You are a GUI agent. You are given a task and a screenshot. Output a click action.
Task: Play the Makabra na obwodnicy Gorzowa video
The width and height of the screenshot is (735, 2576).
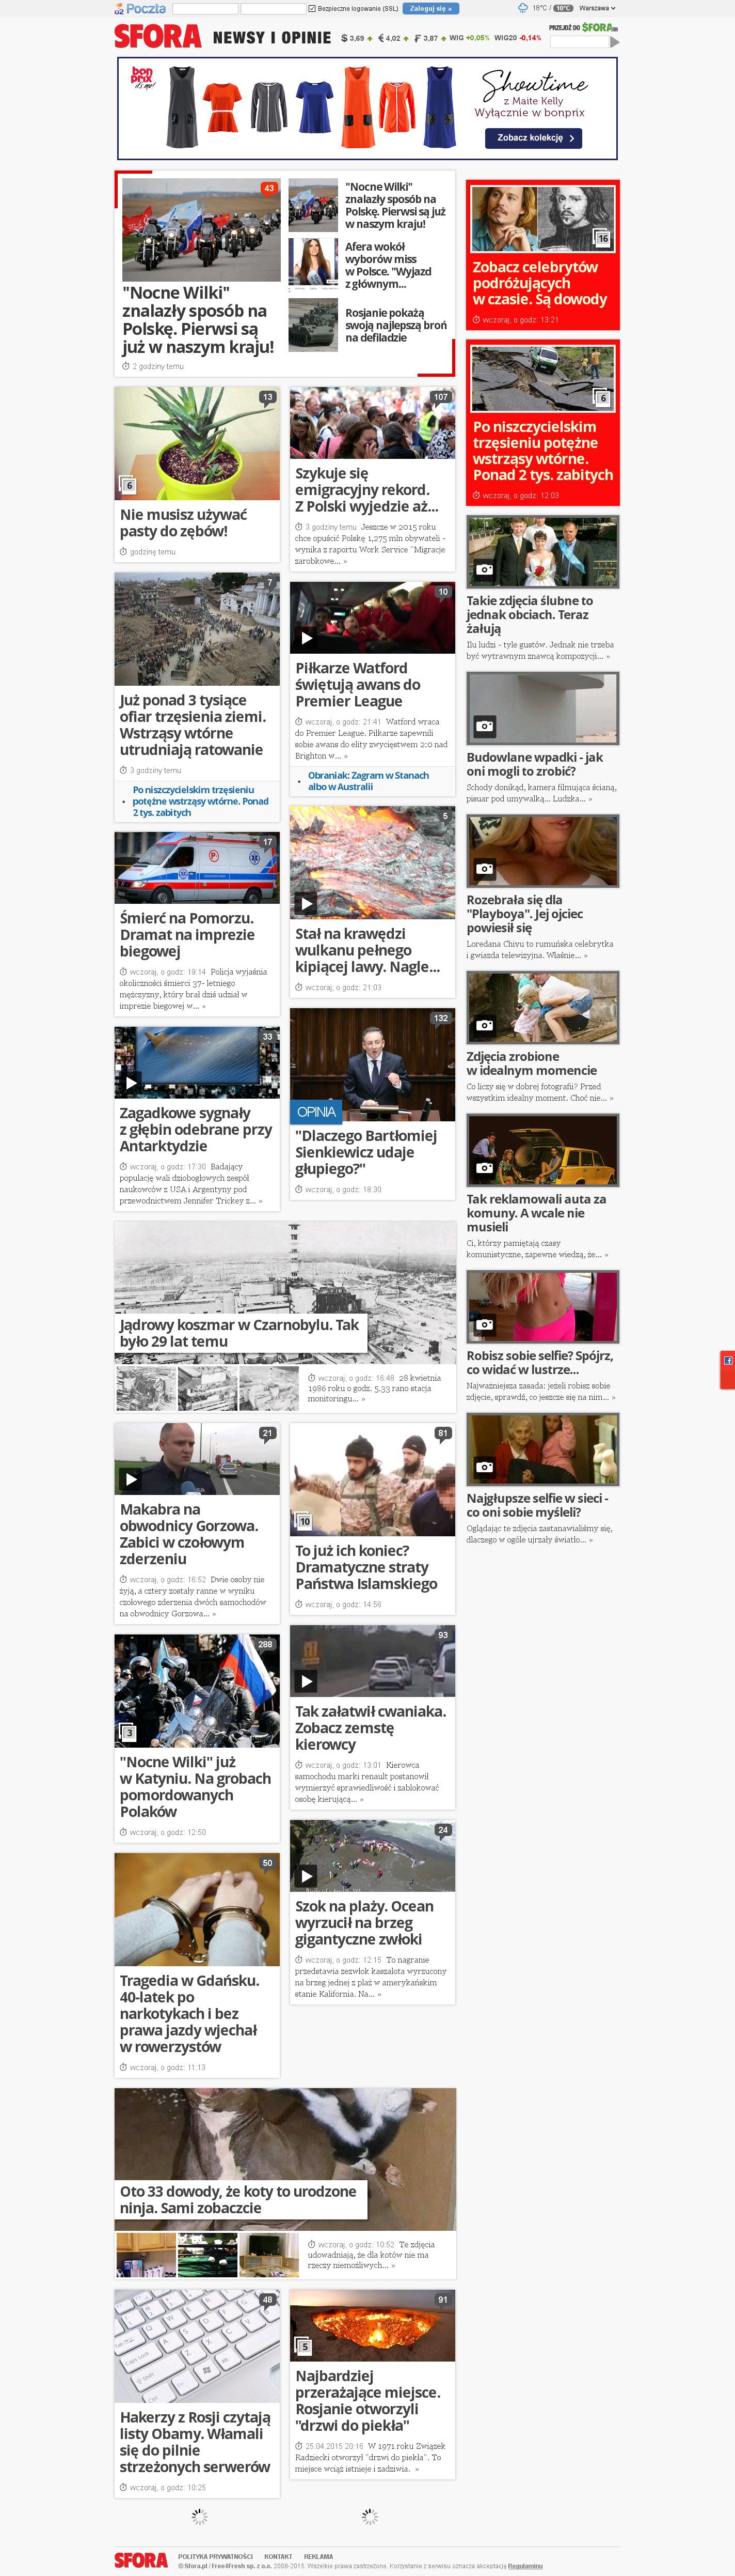tap(131, 1479)
